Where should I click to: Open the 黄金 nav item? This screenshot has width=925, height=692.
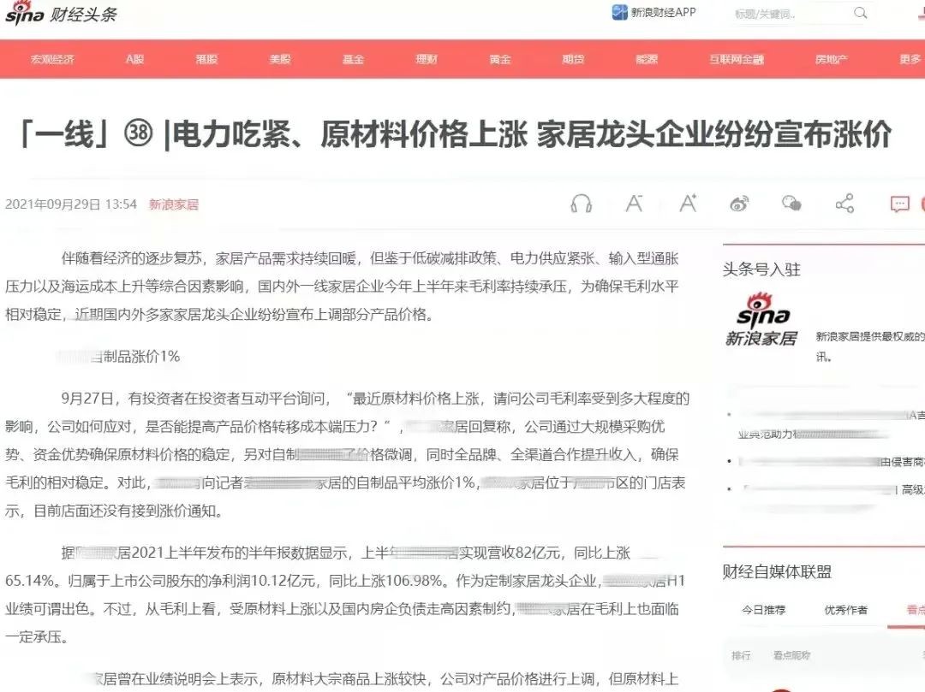coord(500,59)
